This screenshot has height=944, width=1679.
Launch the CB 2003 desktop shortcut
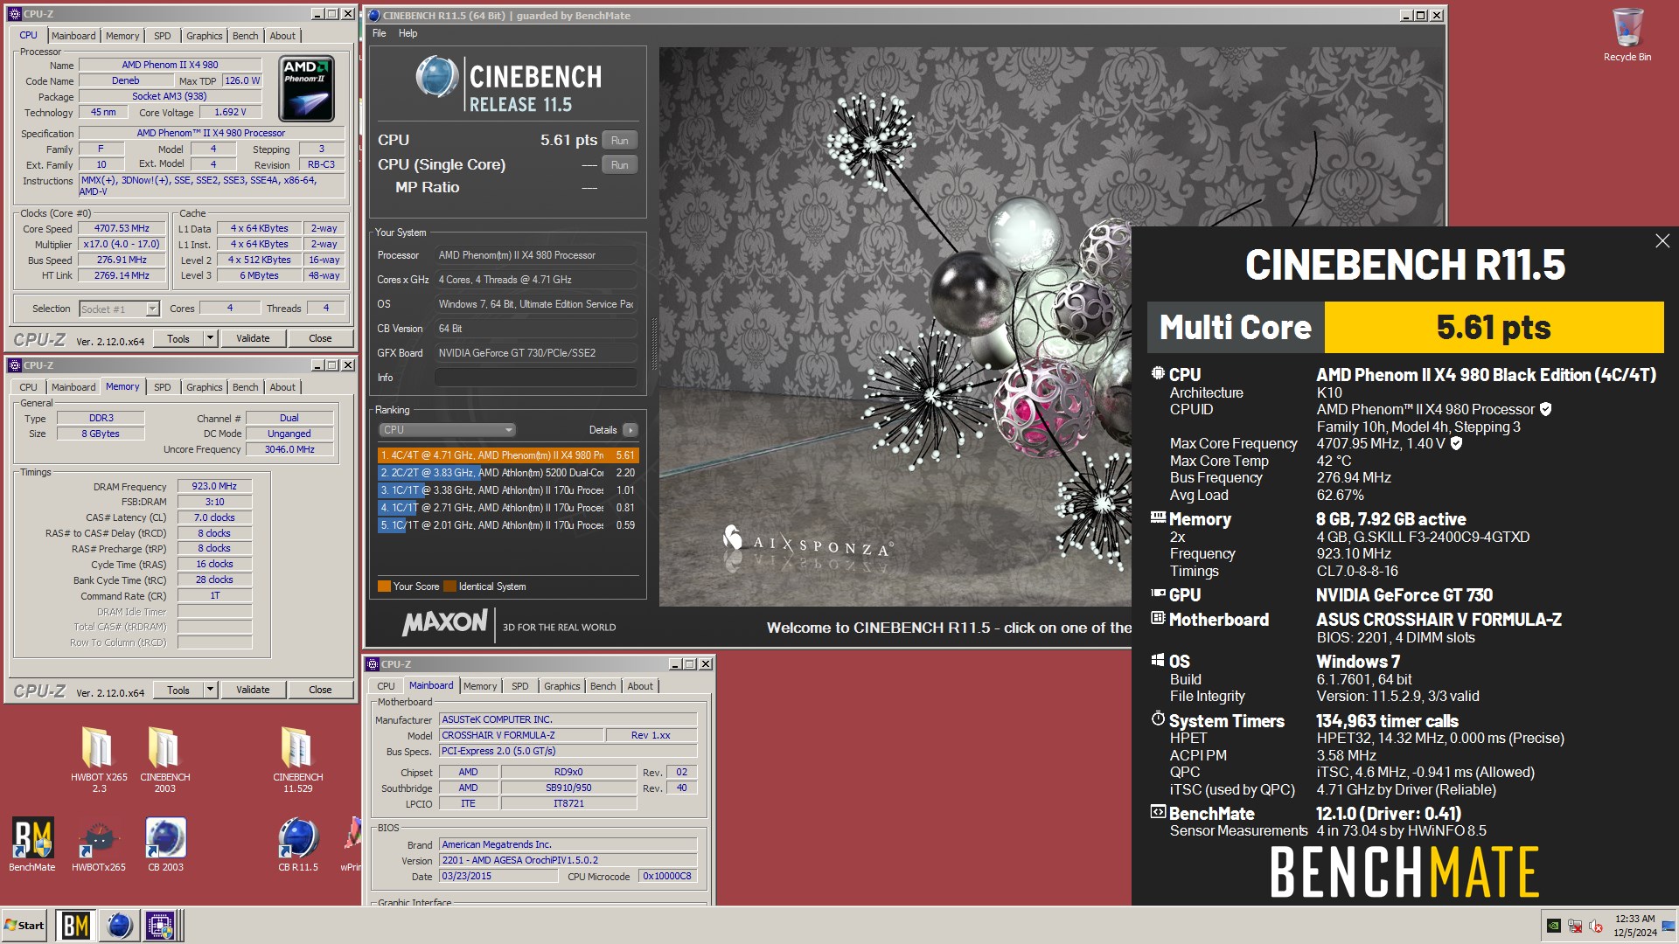[165, 843]
